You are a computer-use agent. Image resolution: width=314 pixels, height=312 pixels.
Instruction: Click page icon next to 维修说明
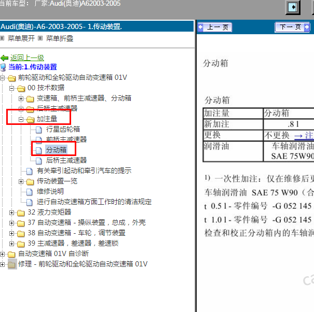(30, 192)
